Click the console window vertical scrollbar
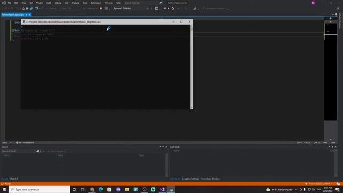 point(192,67)
